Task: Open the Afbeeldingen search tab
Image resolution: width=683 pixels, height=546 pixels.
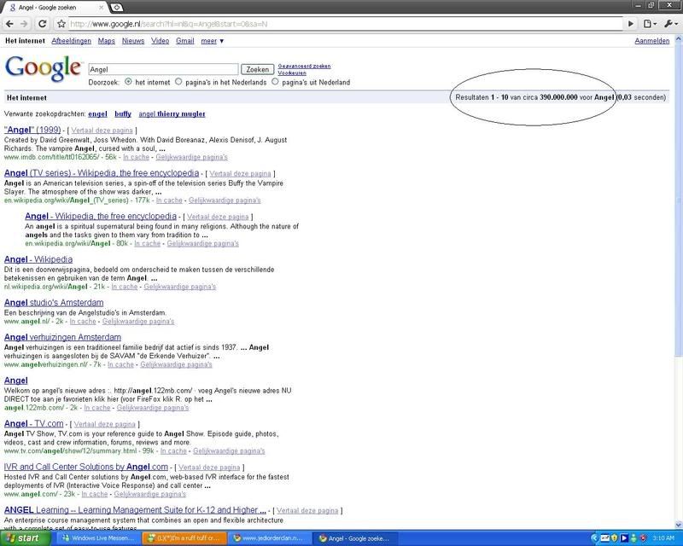Action: pyautogui.click(x=72, y=41)
